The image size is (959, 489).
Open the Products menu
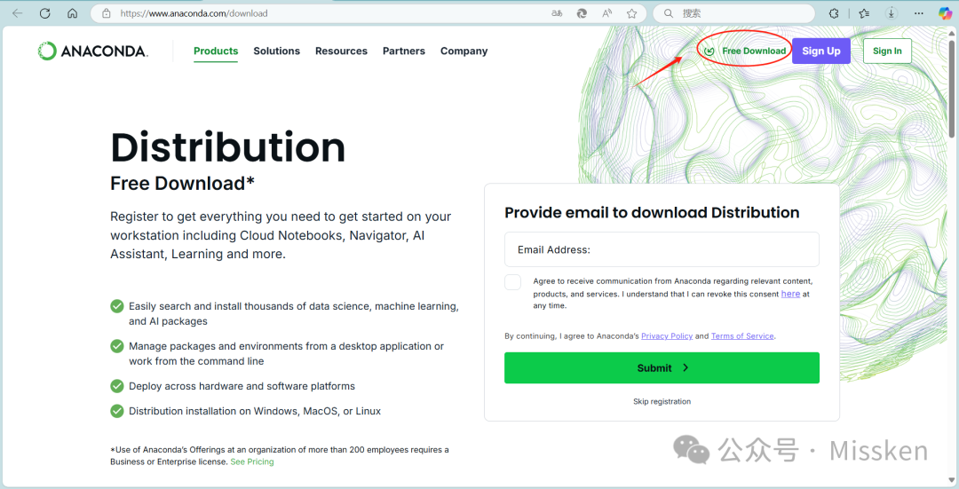216,51
